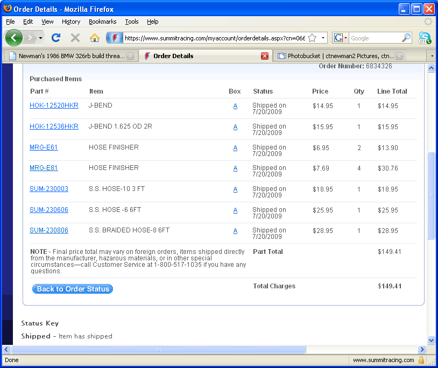The image size is (438, 368).
Task: Click the Stop loading X icon
Action: coord(75,38)
